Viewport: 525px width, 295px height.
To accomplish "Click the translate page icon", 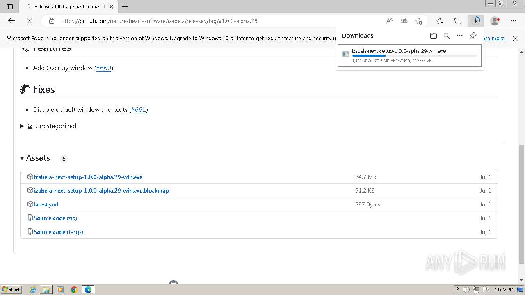I will pyautogui.click(x=404, y=21).
